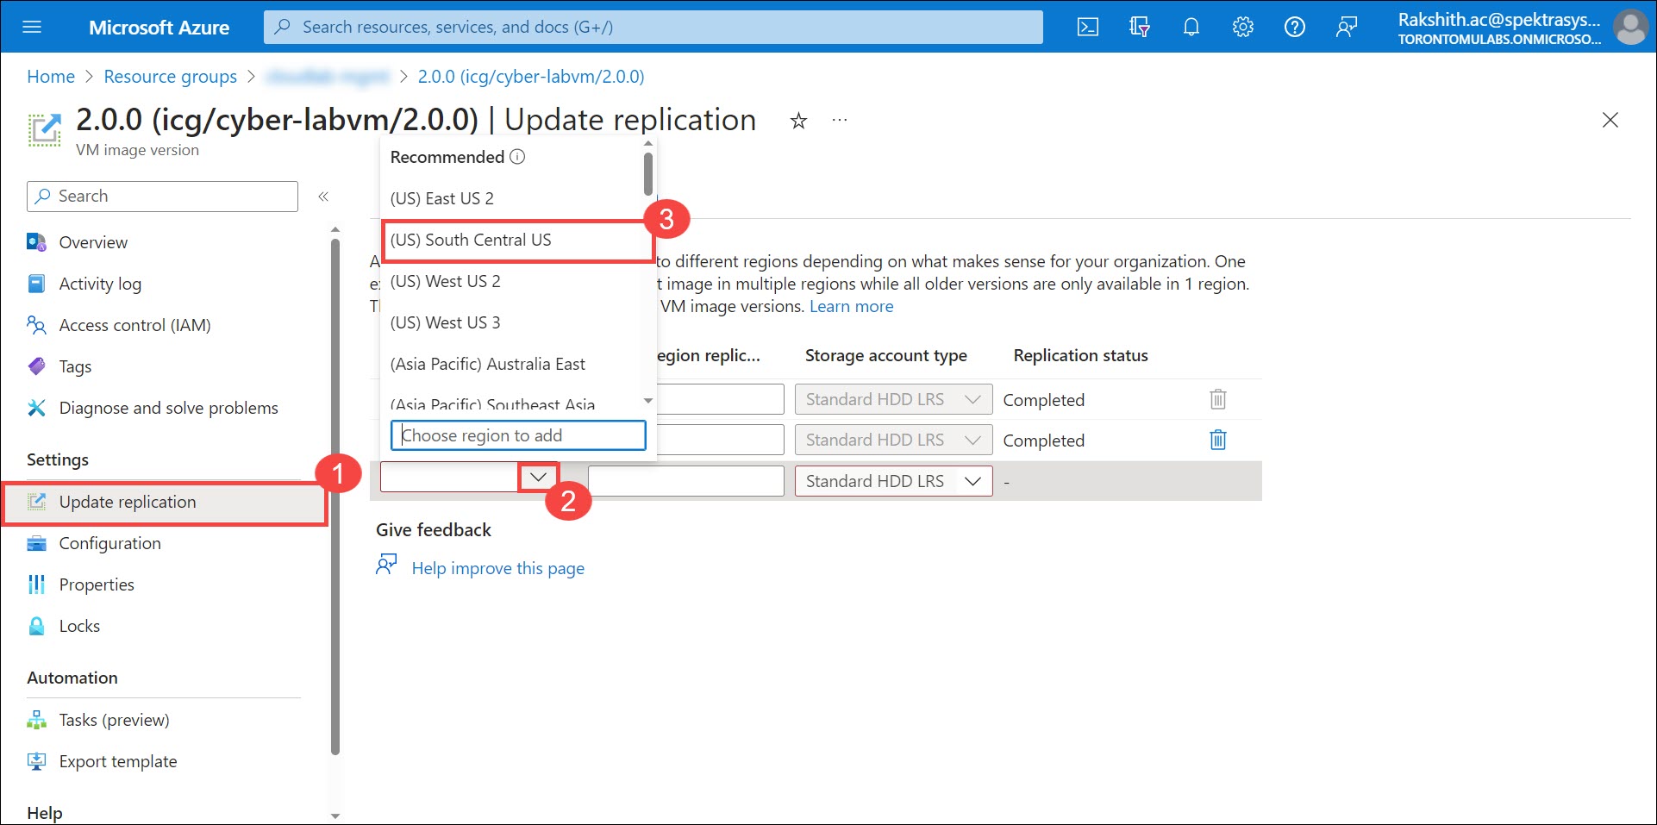This screenshot has height=825, width=1657.
Task: Click the Storage account type column header
Action: point(886,355)
